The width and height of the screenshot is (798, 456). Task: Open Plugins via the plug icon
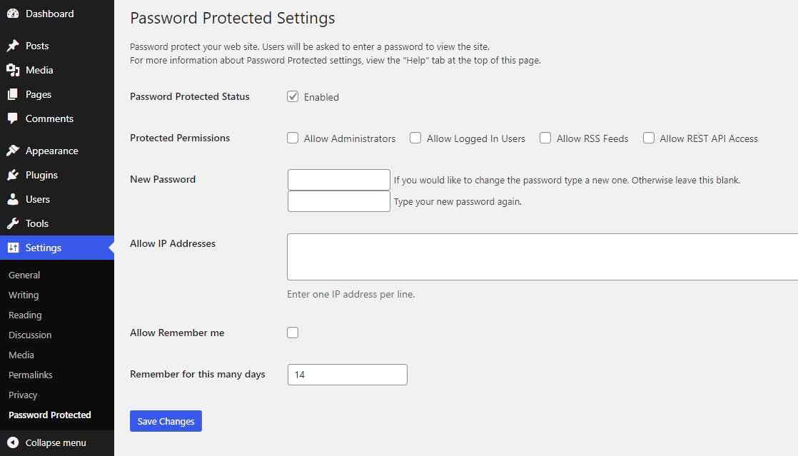[x=13, y=175]
